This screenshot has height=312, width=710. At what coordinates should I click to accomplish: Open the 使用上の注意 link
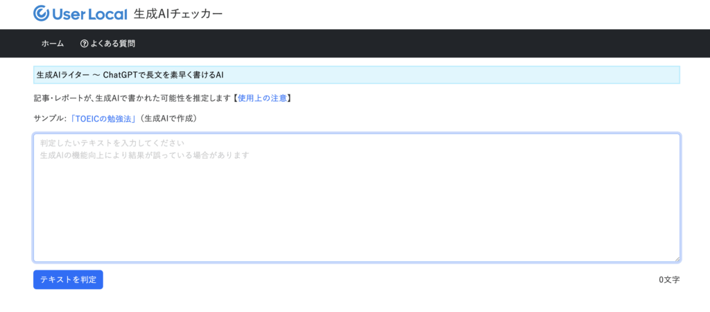click(x=262, y=98)
